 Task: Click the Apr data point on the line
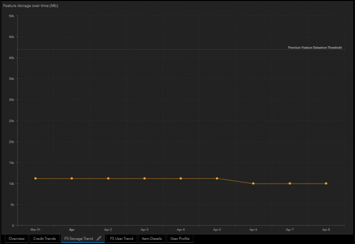(72, 178)
